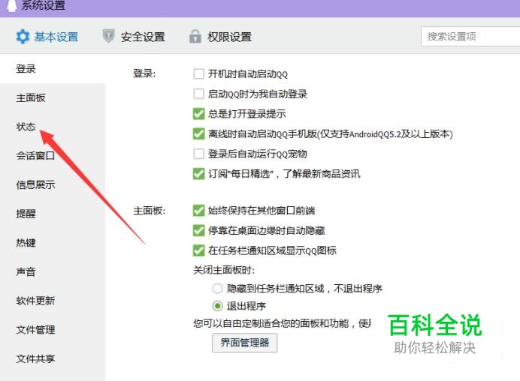520x381 pixels.
Task: Uncheck 总是打开登录提示
Action: click(198, 114)
